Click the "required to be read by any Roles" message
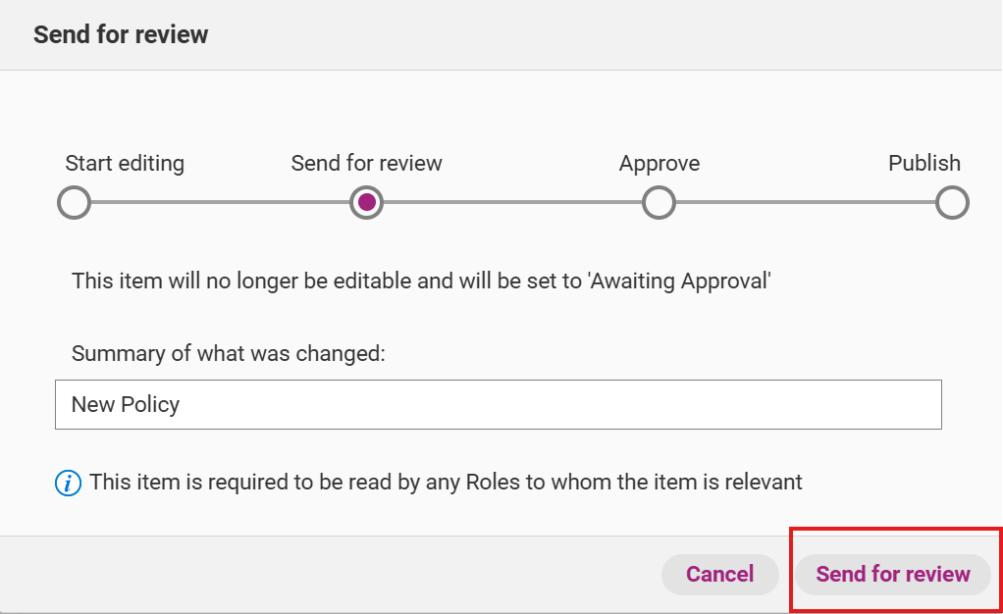1003x614 pixels. coord(446,483)
